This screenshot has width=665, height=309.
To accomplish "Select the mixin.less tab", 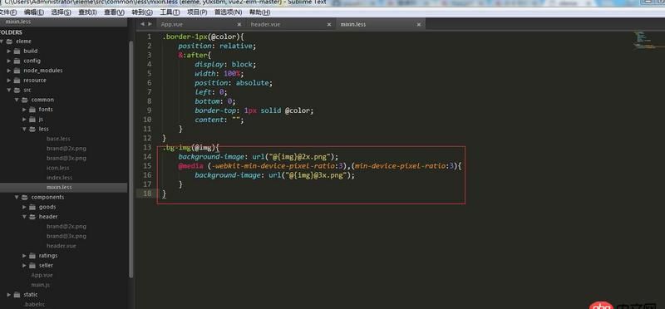I will tap(352, 25).
